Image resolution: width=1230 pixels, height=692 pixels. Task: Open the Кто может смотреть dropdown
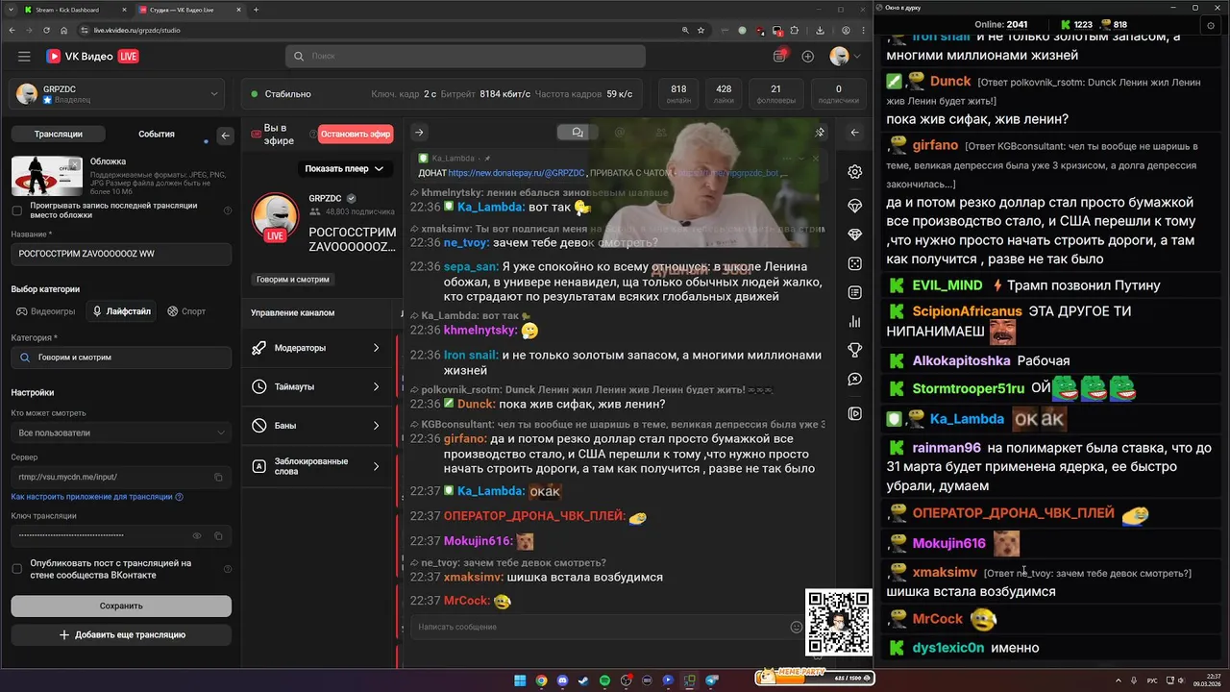coord(121,432)
